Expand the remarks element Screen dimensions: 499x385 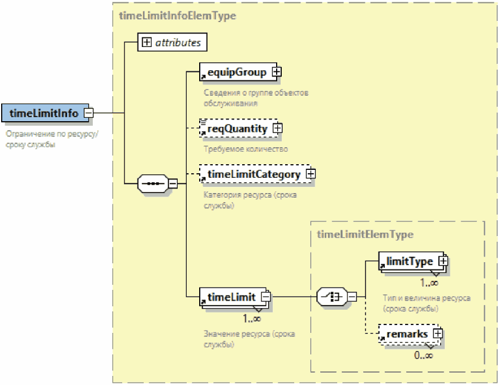437,333
